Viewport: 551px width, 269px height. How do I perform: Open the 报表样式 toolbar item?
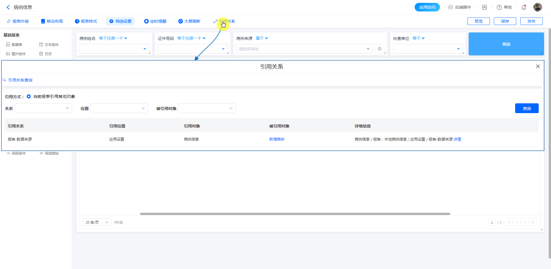(x=86, y=21)
